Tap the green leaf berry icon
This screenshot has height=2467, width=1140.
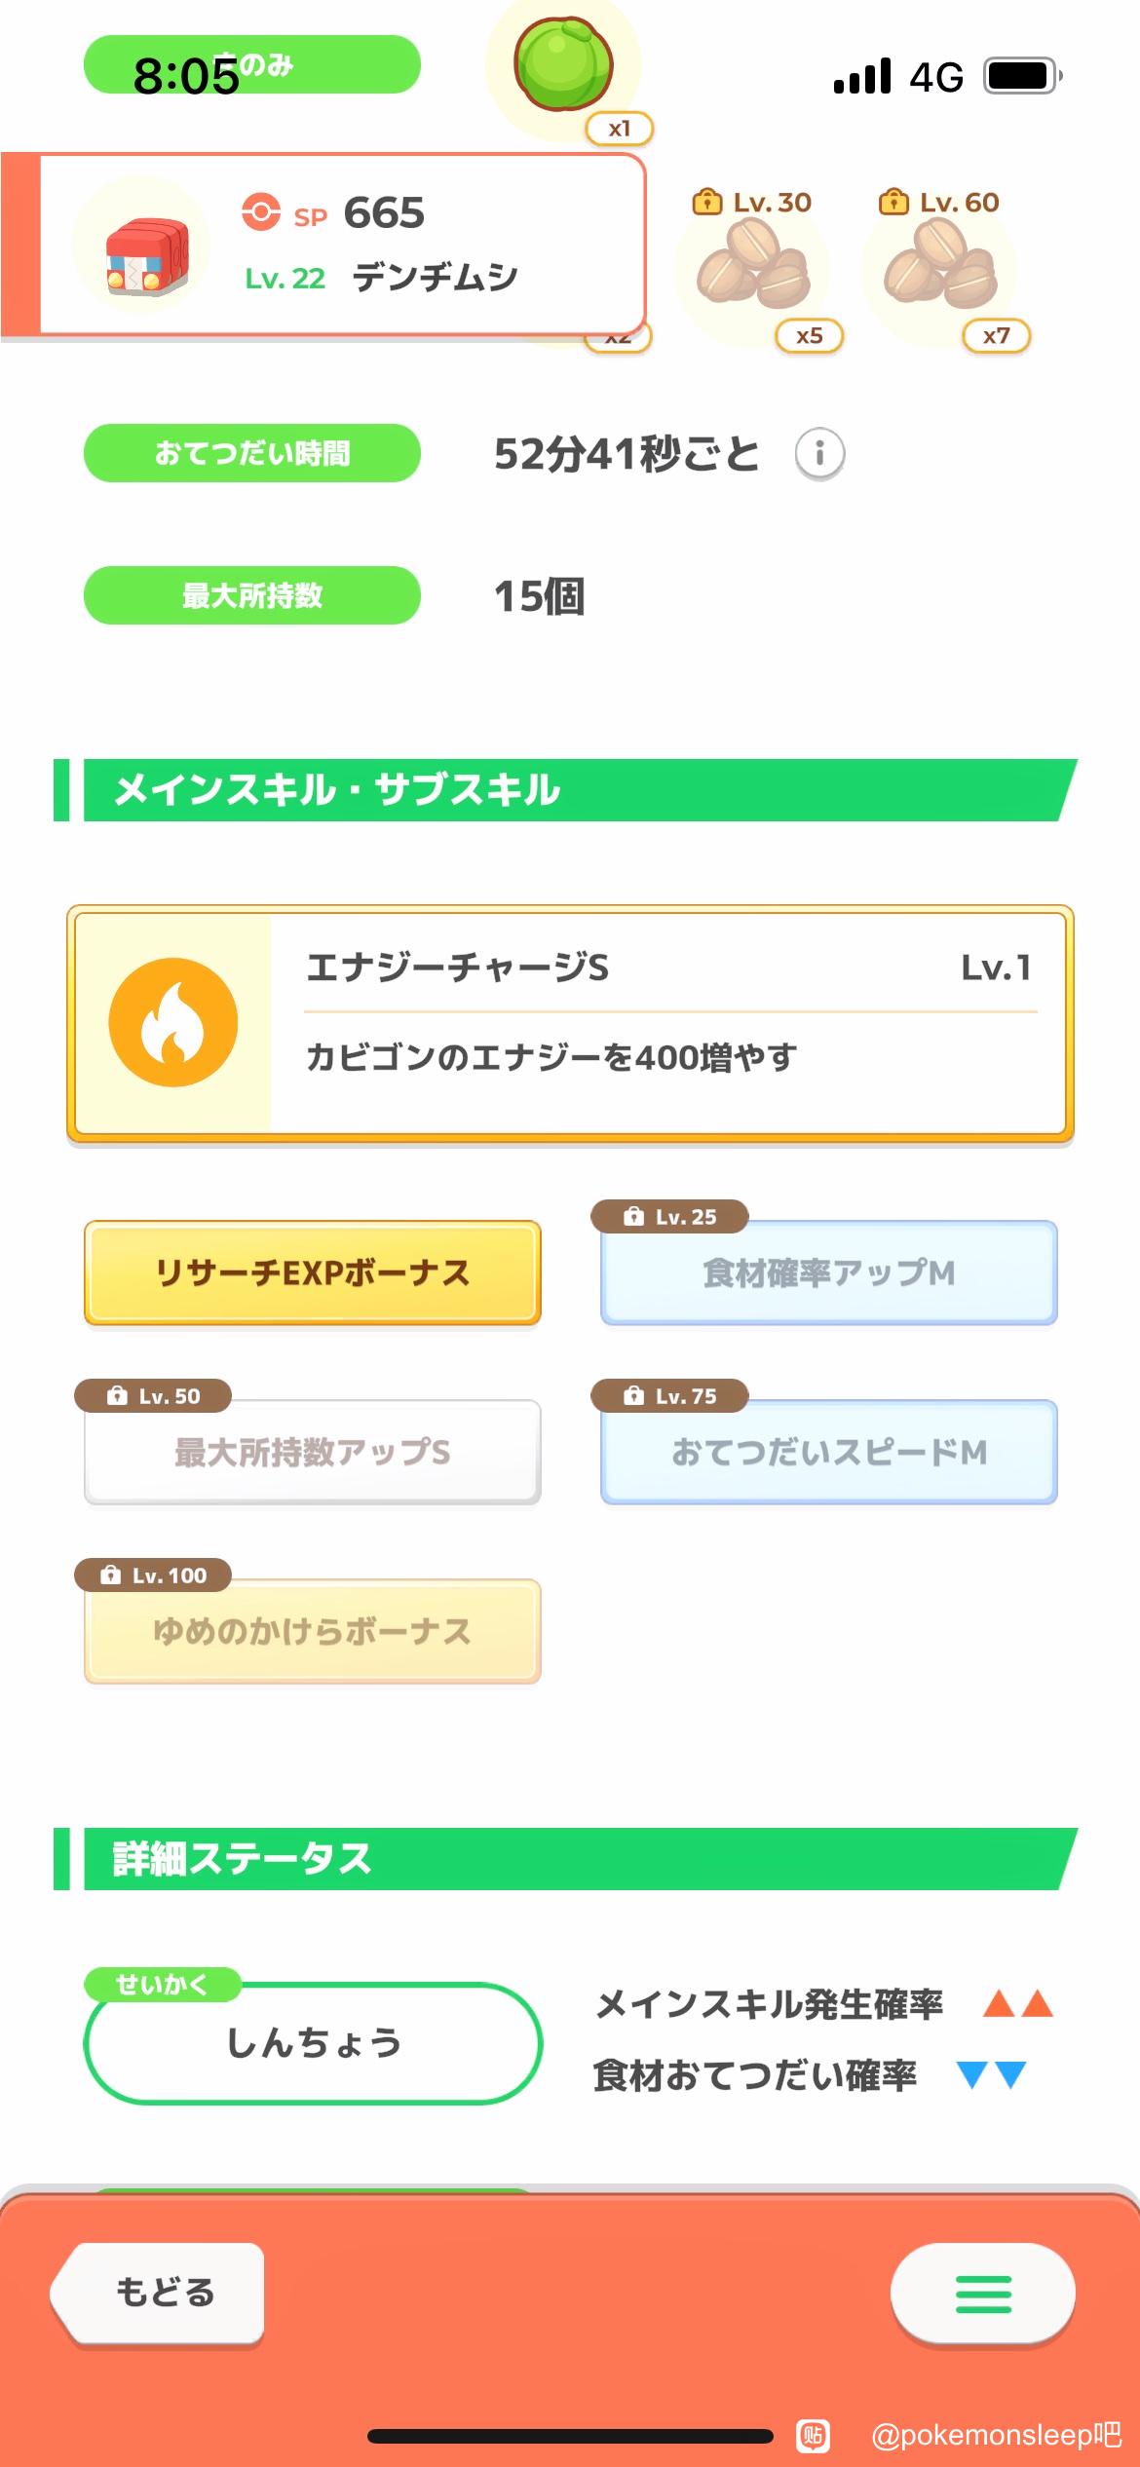[x=563, y=64]
